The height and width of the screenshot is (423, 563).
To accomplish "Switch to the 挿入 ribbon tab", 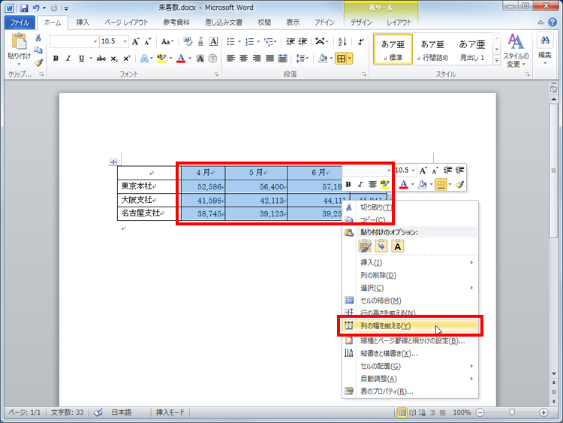I will click(83, 23).
